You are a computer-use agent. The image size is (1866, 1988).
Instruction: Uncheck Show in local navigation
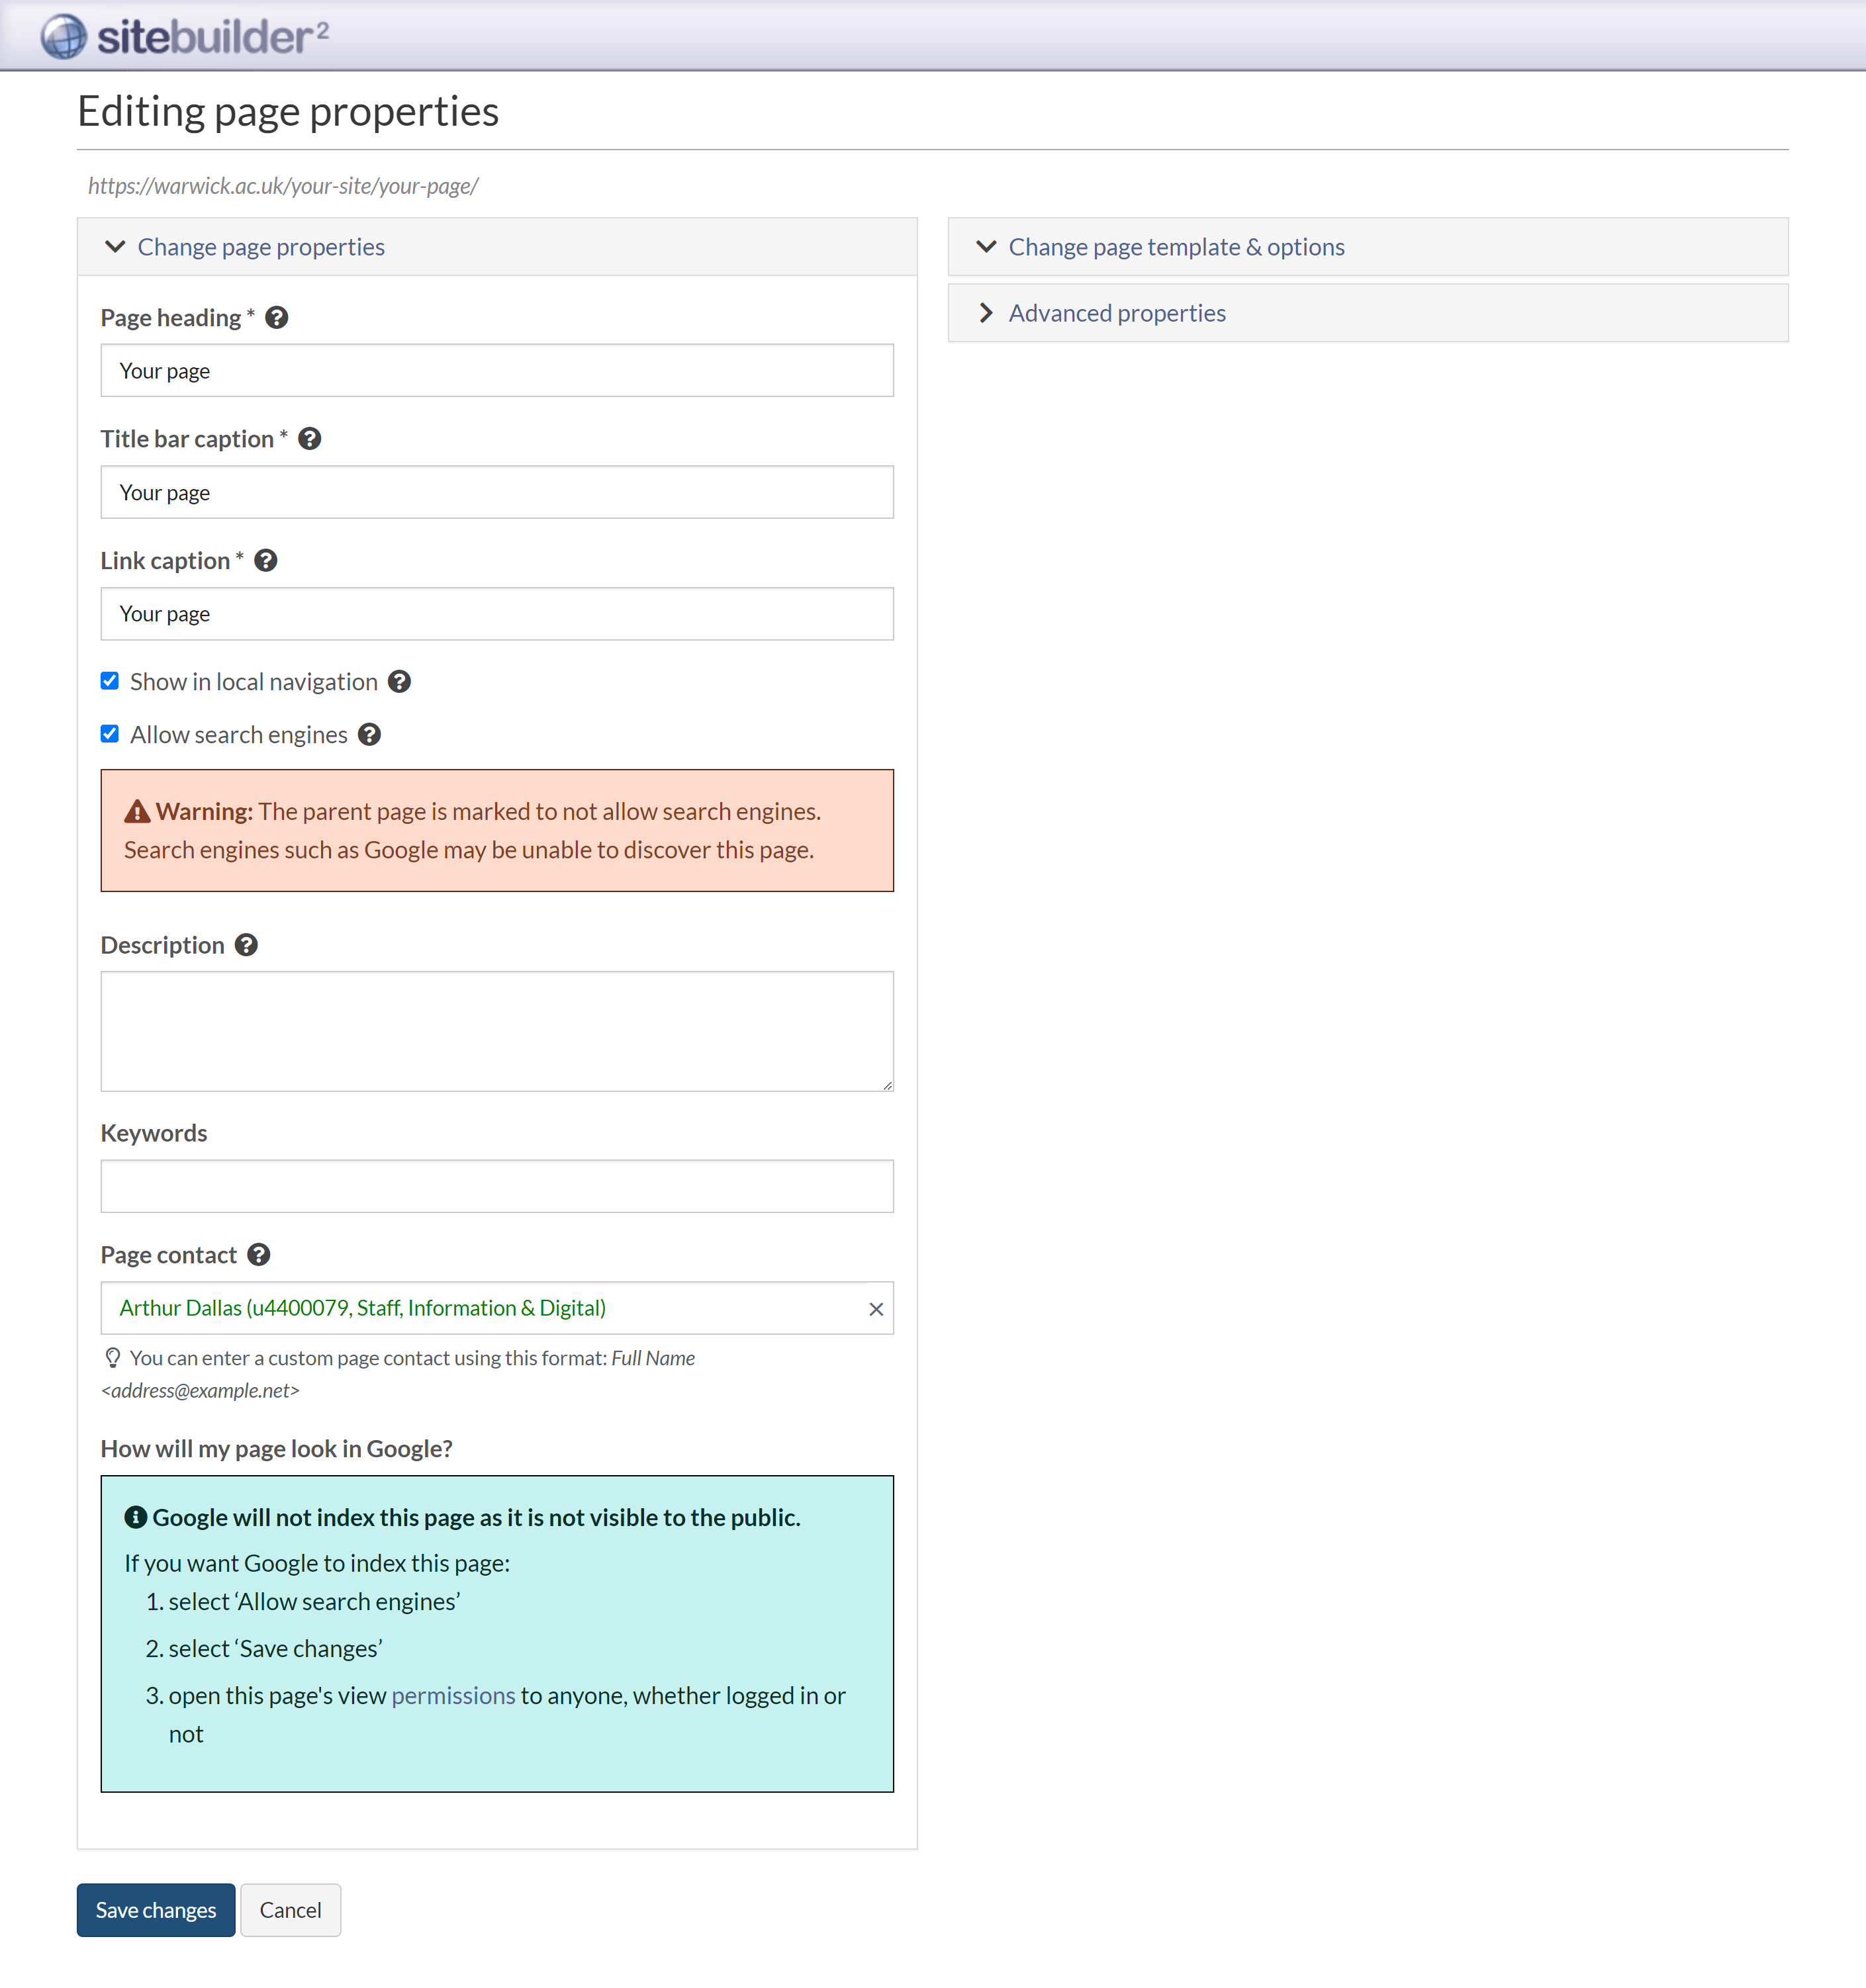(110, 681)
